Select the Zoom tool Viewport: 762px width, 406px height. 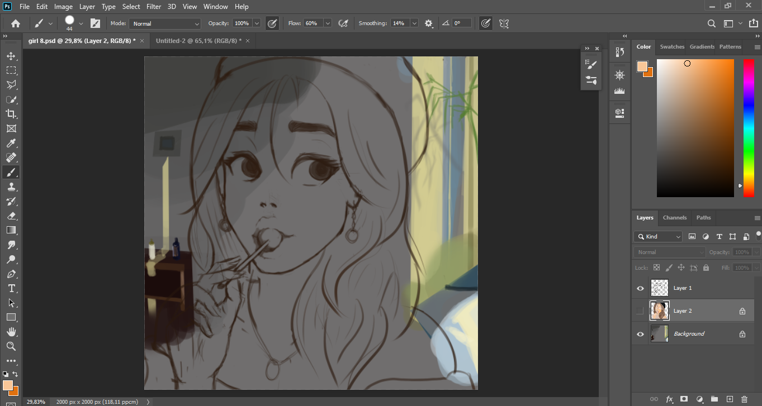tap(11, 346)
